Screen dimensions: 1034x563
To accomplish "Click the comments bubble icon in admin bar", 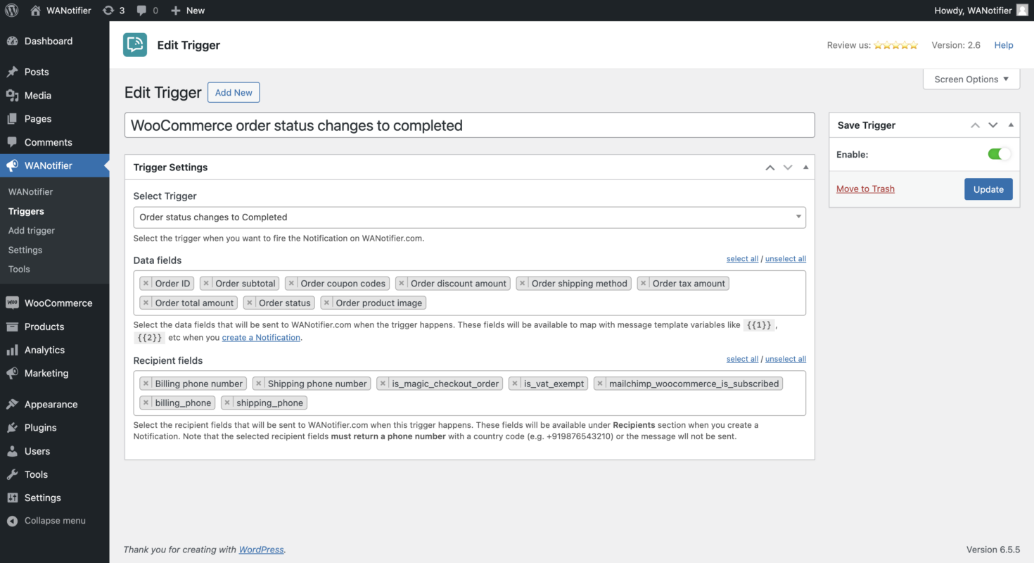I will click(143, 11).
